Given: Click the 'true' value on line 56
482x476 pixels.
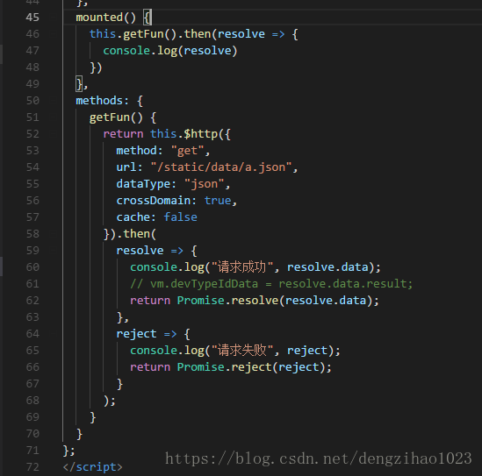Looking at the screenshot, I should 218,201.
